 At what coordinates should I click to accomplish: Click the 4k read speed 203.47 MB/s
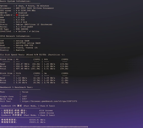23,64
